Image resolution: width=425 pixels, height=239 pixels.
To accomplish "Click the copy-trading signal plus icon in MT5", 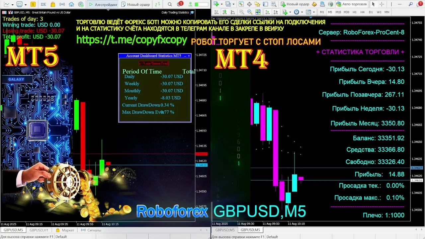I will (x=81, y=4).
